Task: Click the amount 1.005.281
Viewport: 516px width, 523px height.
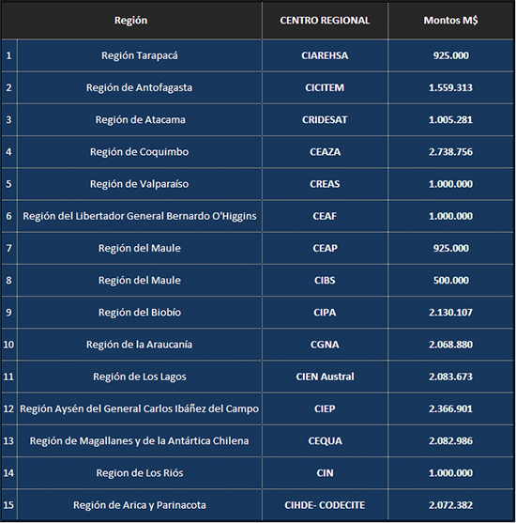Action: tap(450, 120)
